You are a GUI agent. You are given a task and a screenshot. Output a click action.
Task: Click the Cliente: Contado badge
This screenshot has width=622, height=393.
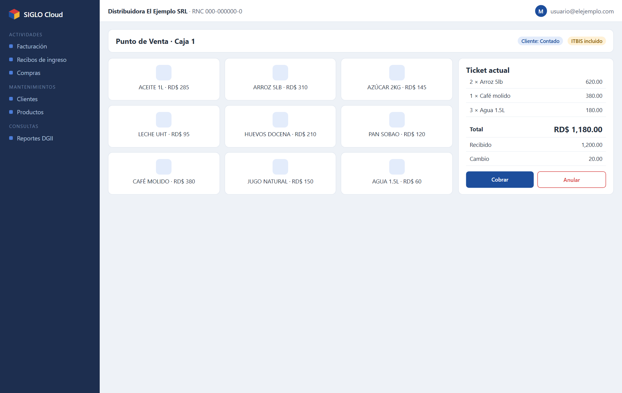(x=540, y=41)
